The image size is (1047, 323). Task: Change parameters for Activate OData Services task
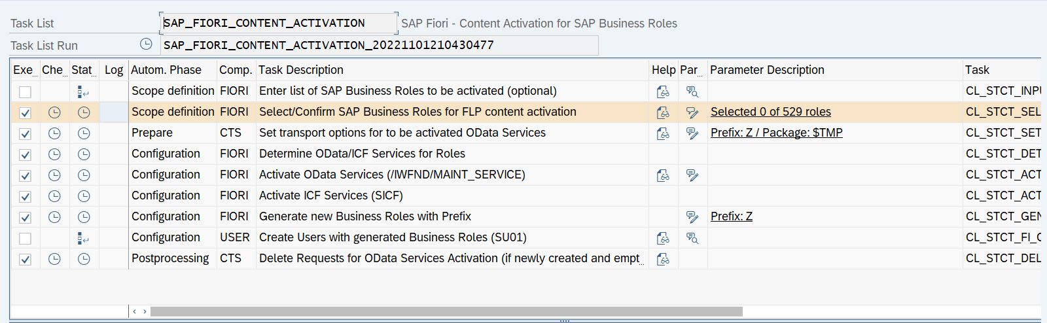[692, 175]
